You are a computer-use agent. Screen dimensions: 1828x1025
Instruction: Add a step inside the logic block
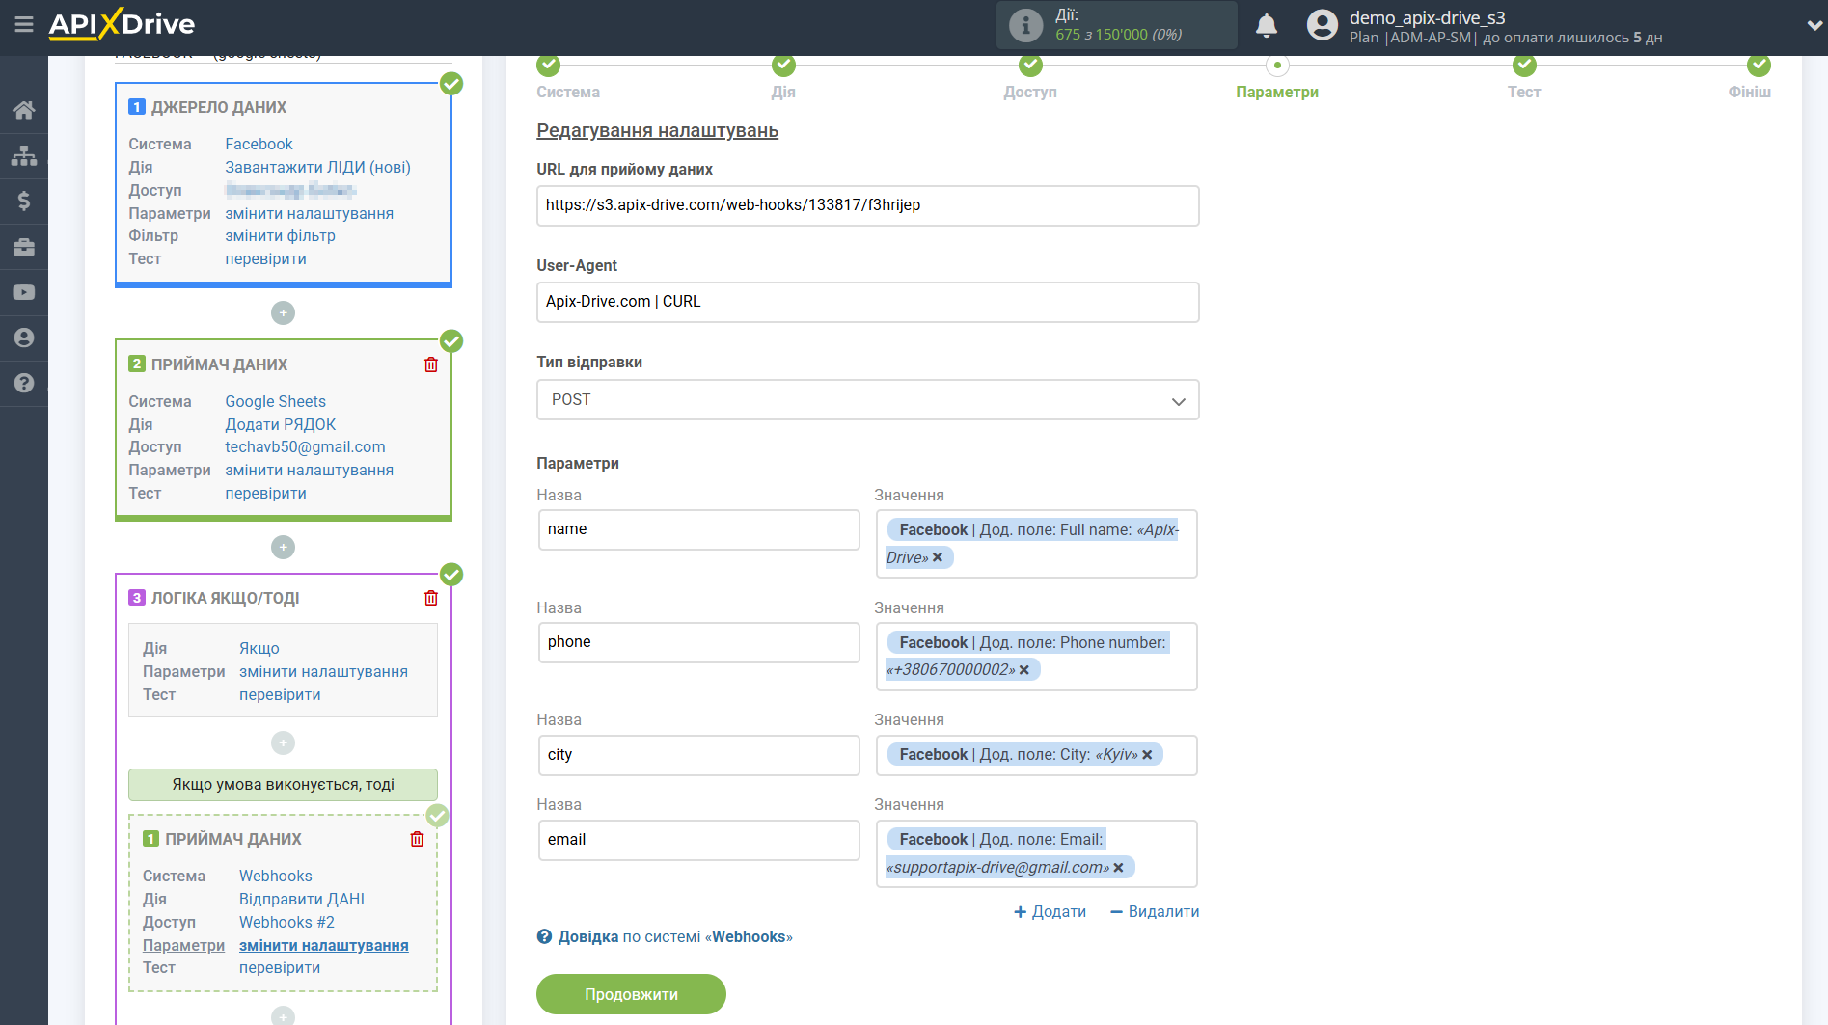point(283,742)
